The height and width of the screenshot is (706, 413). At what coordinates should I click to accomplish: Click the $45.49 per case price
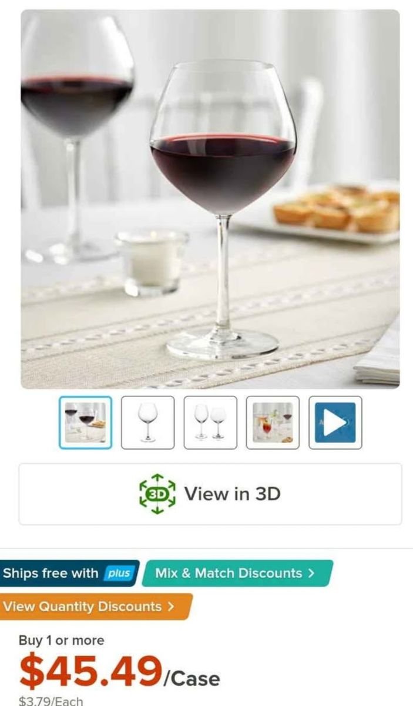point(119,672)
